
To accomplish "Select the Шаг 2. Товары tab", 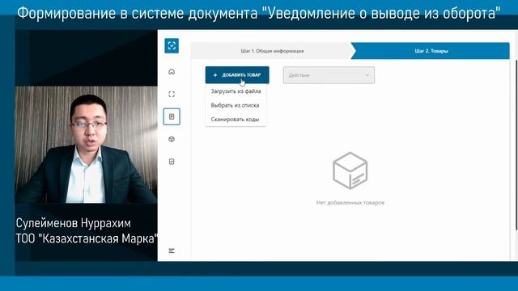I will coord(431,51).
